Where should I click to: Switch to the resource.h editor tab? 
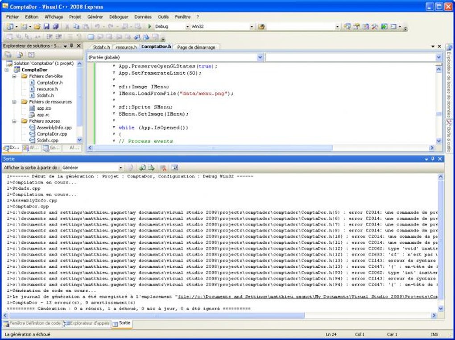tap(126, 47)
